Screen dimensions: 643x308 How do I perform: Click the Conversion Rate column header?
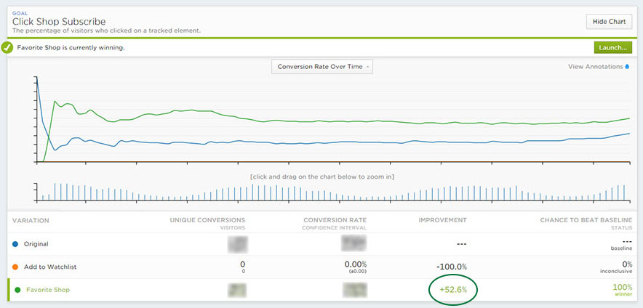335,220
